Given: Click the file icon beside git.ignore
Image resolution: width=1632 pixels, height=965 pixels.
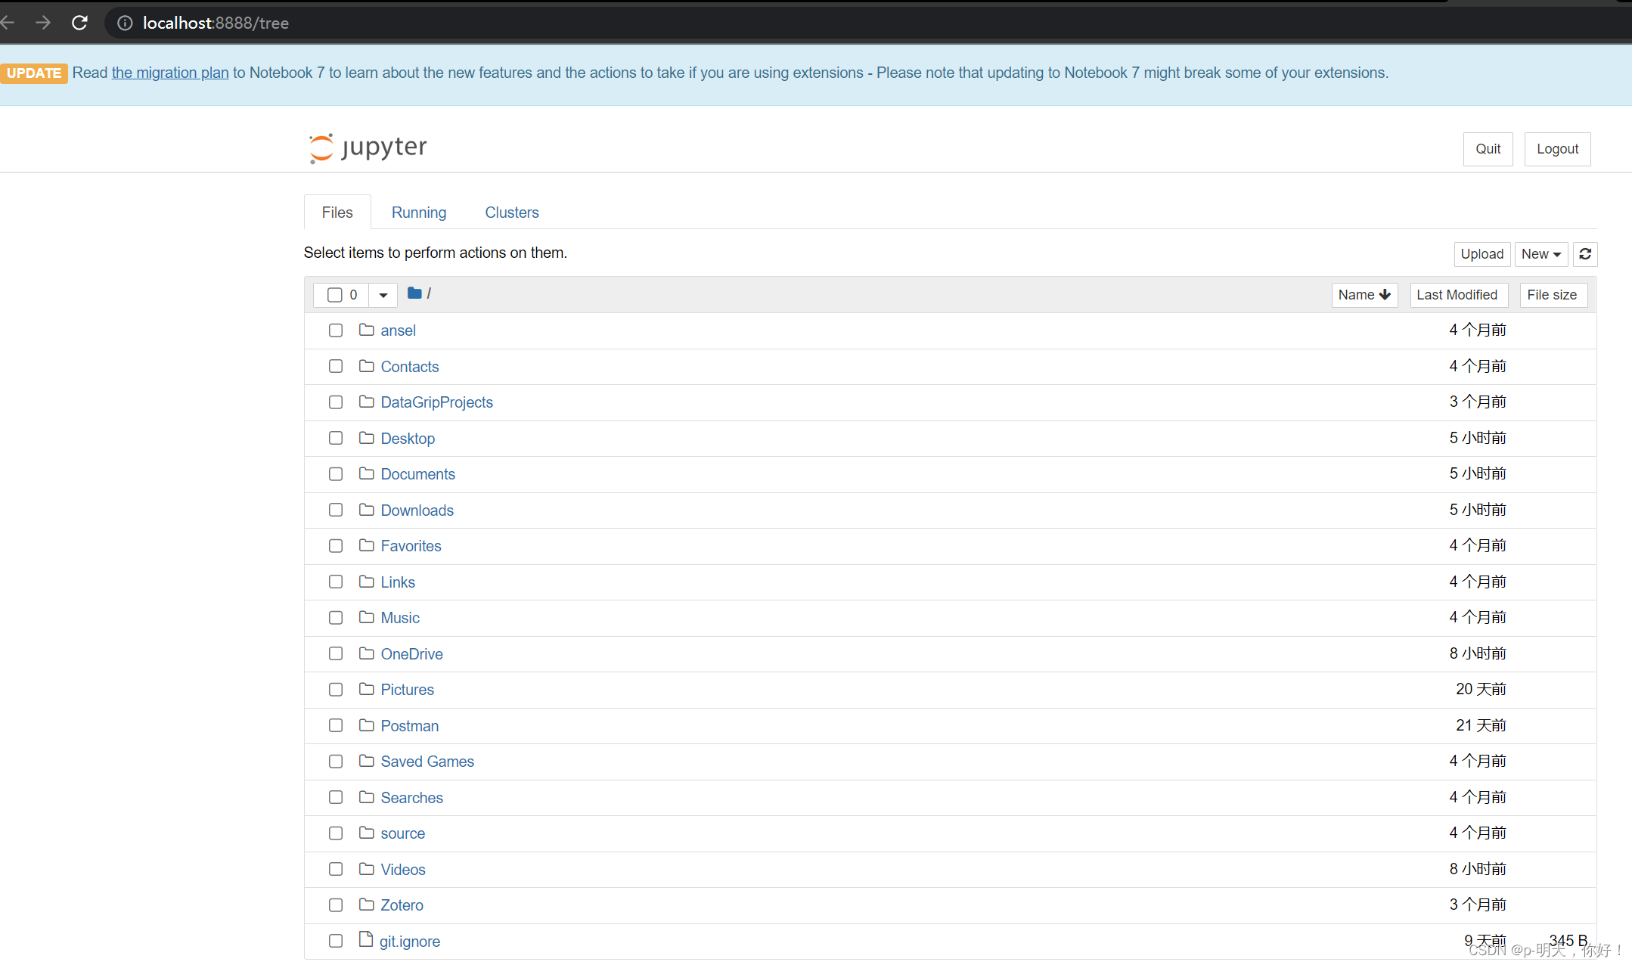Looking at the screenshot, I should 366,940.
